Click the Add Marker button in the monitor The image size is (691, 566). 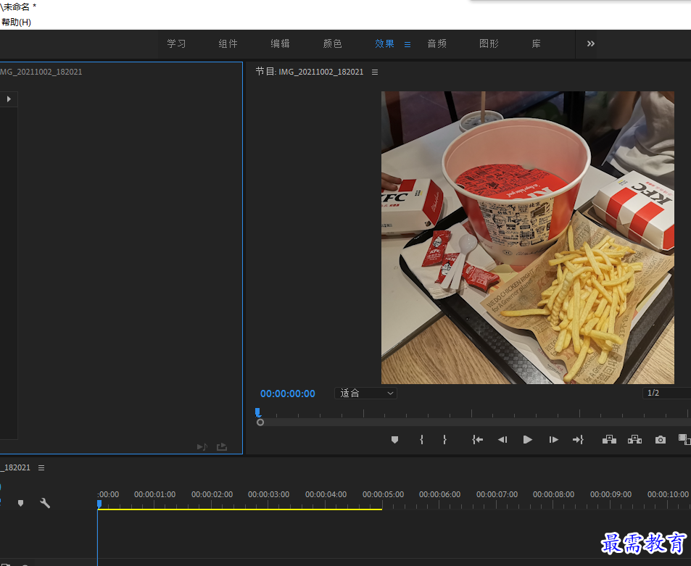pyautogui.click(x=395, y=440)
